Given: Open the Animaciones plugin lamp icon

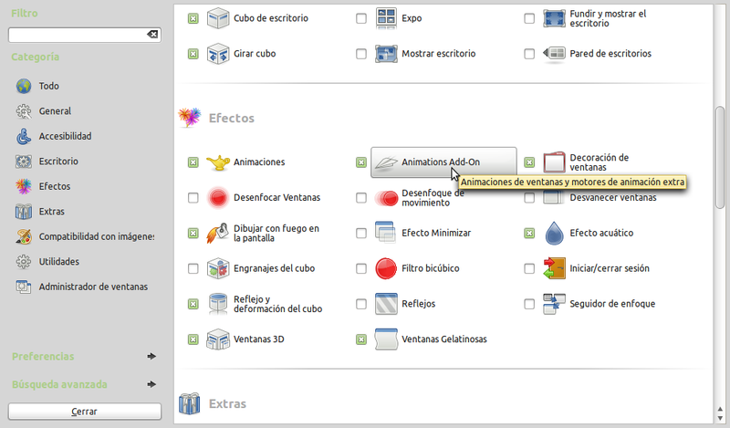Looking at the screenshot, I should [x=218, y=162].
